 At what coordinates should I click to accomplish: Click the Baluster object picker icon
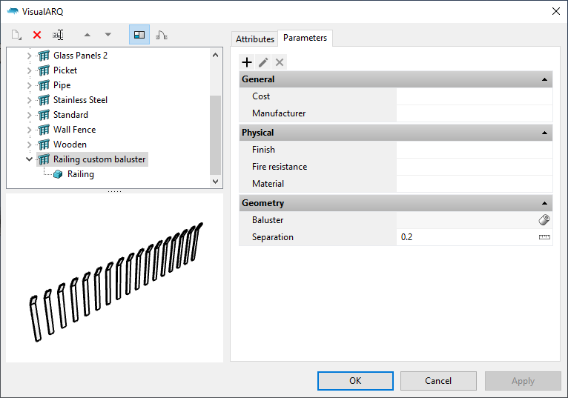coord(544,220)
